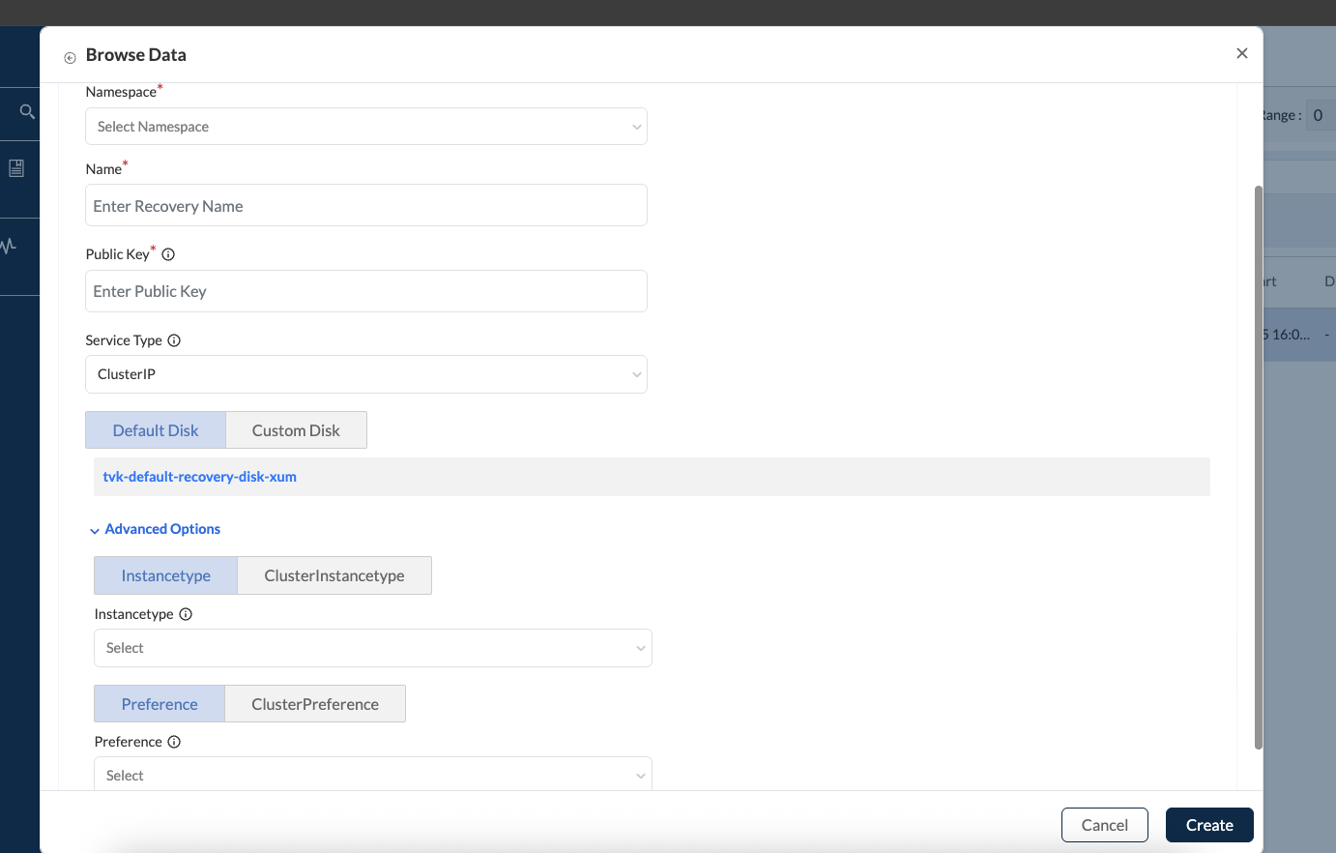
Task: Click the Cancel button
Action: point(1104,825)
